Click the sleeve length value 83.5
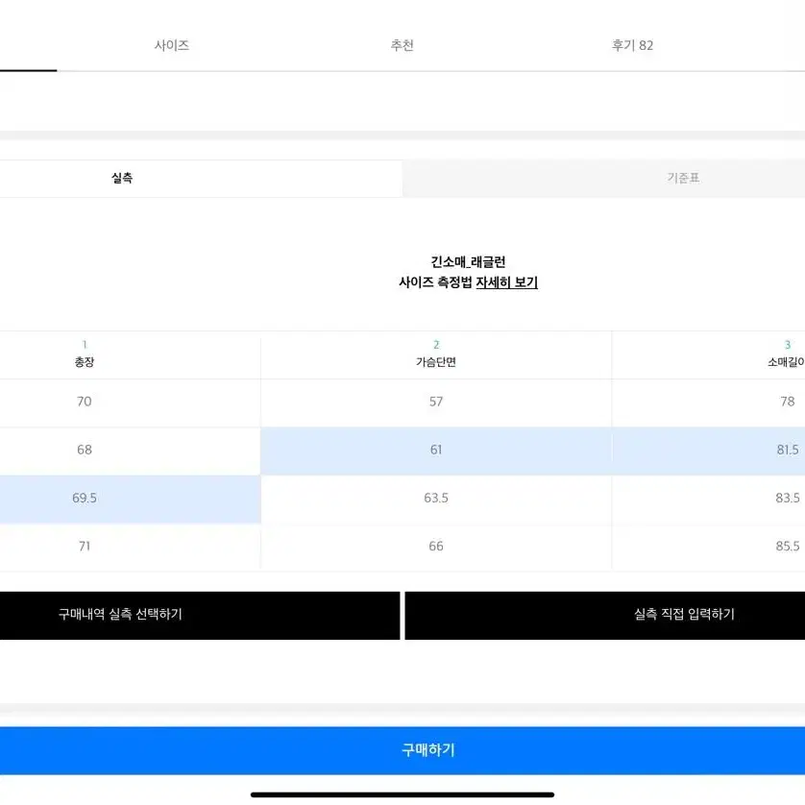Viewport: 805px width, 805px height. point(788,498)
